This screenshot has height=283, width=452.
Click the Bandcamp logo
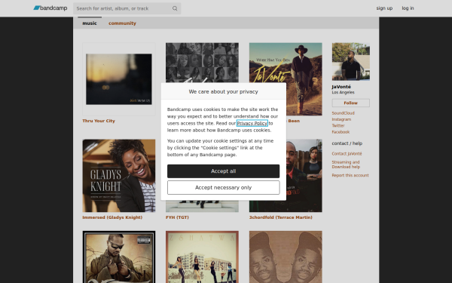pos(50,8)
